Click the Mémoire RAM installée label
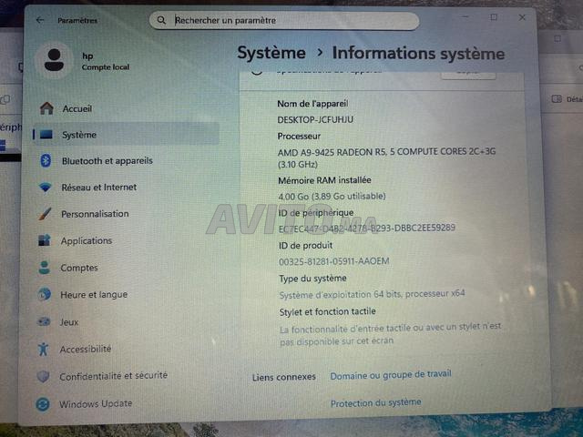This screenshot has height=437, width=583. (324, 180)
